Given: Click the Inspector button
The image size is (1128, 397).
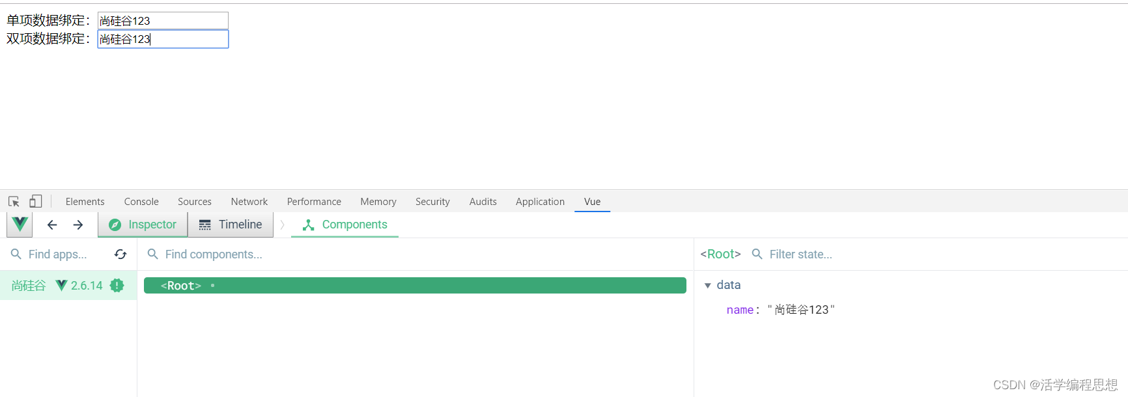Looking at the screenshot, I should (x=143, y=225).
